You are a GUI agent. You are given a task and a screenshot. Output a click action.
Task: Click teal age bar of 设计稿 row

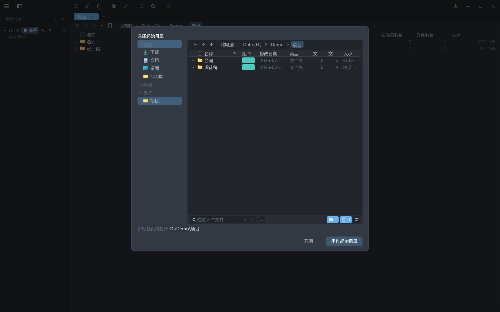248,67
